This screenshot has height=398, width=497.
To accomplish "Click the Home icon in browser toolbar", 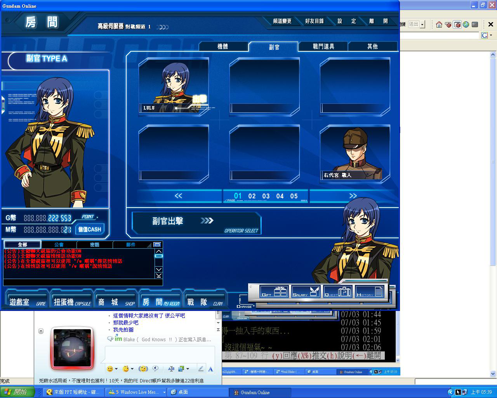I will [439, 24].
